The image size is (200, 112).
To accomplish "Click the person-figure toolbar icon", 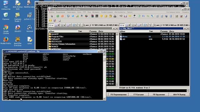I will click(x=134, y=16).
